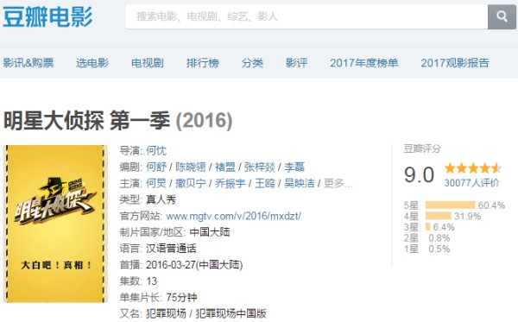Click the 5星 rating bar

click(450, 205)
